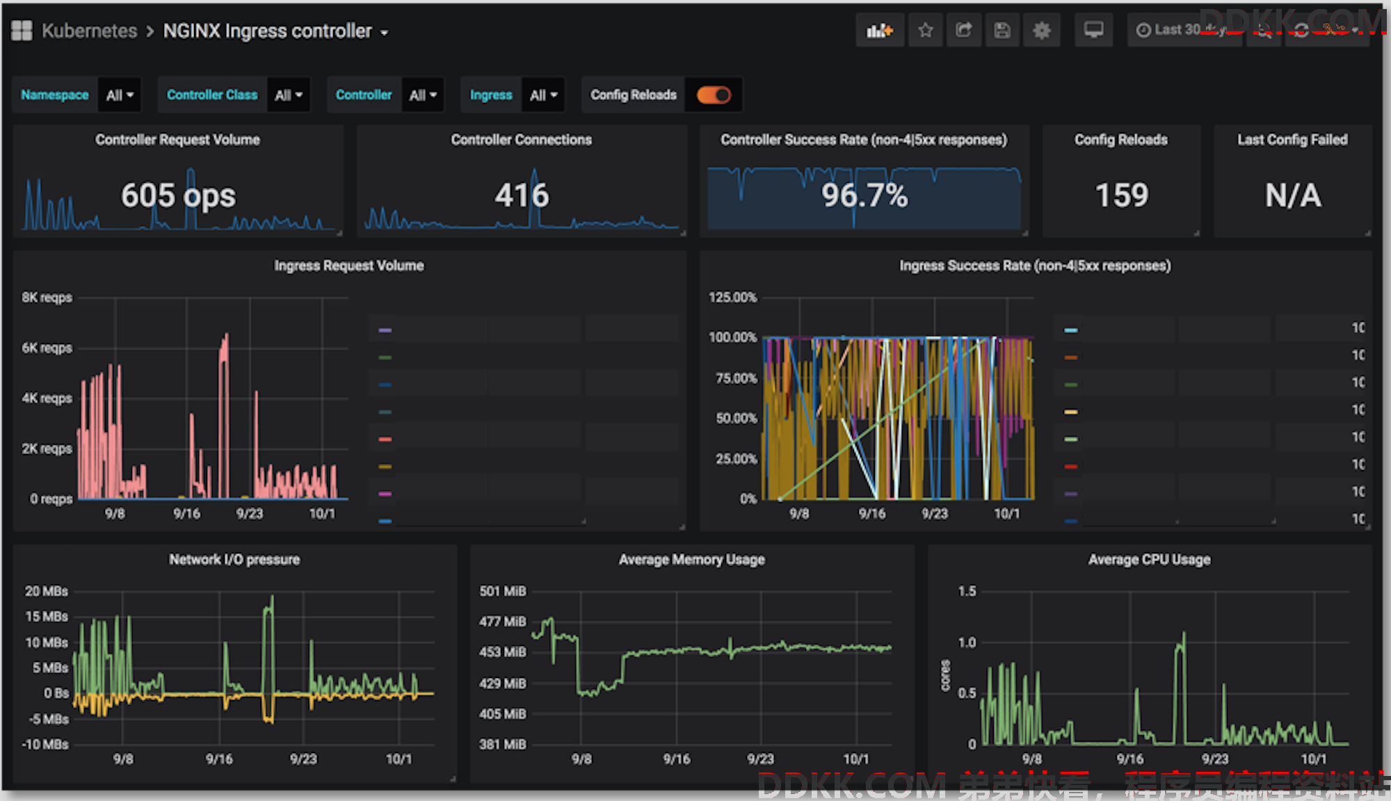Open dashboard settings gear
The height and width of the screenshot is (801, 1391).
[1042, 31]
